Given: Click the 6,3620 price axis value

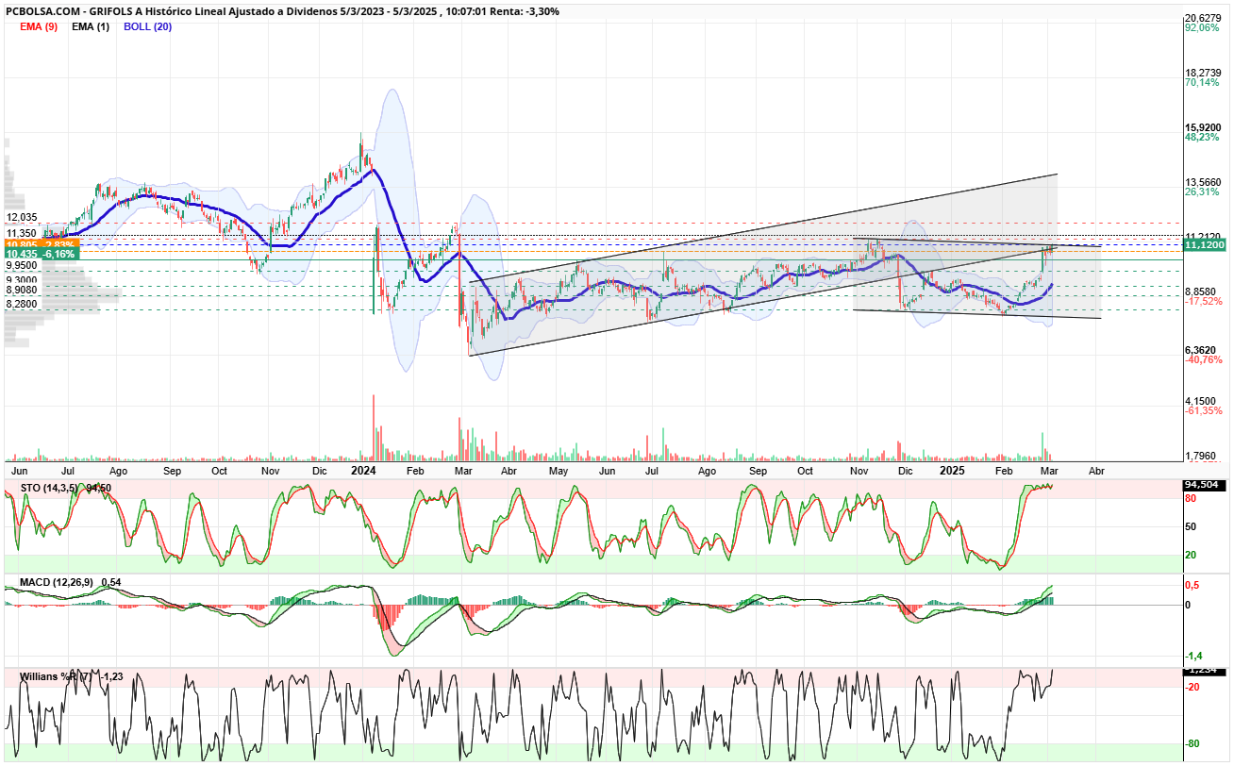Looking at the screenshot, I should point(1202,349).
